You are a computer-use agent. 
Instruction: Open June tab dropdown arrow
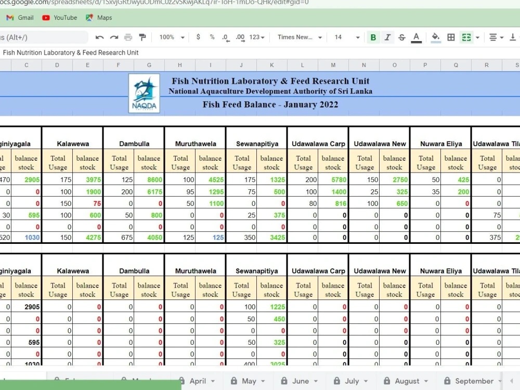tap(316, 381)
